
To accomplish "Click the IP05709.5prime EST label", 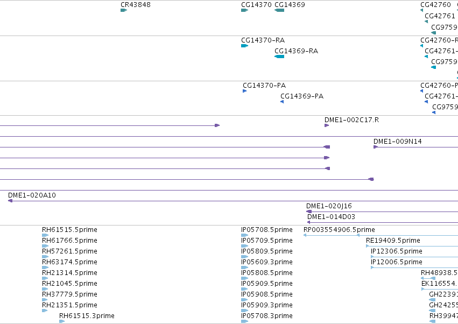I will [267, 241].
